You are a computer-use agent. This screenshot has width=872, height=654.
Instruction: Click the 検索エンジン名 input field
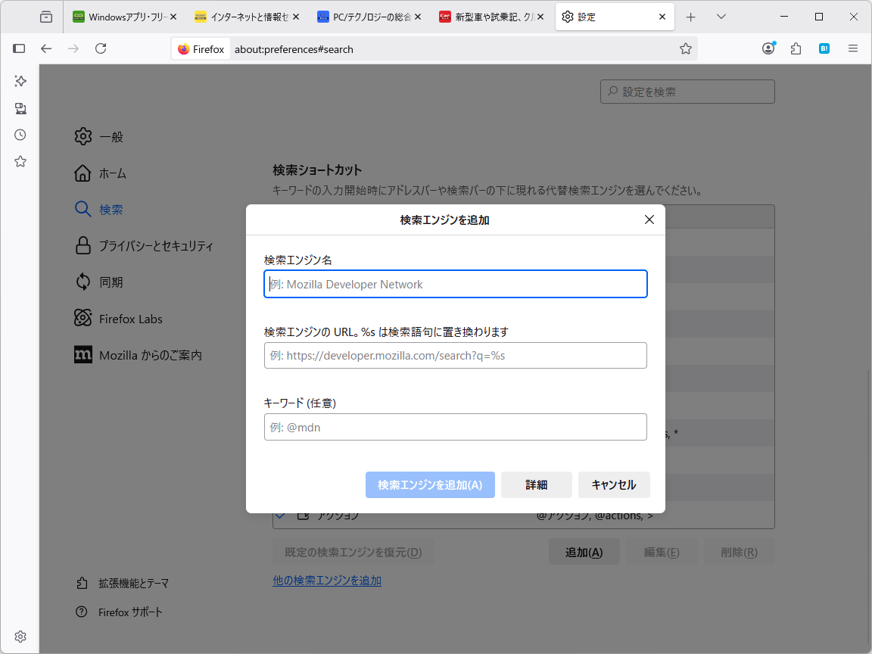coord(455,284)
